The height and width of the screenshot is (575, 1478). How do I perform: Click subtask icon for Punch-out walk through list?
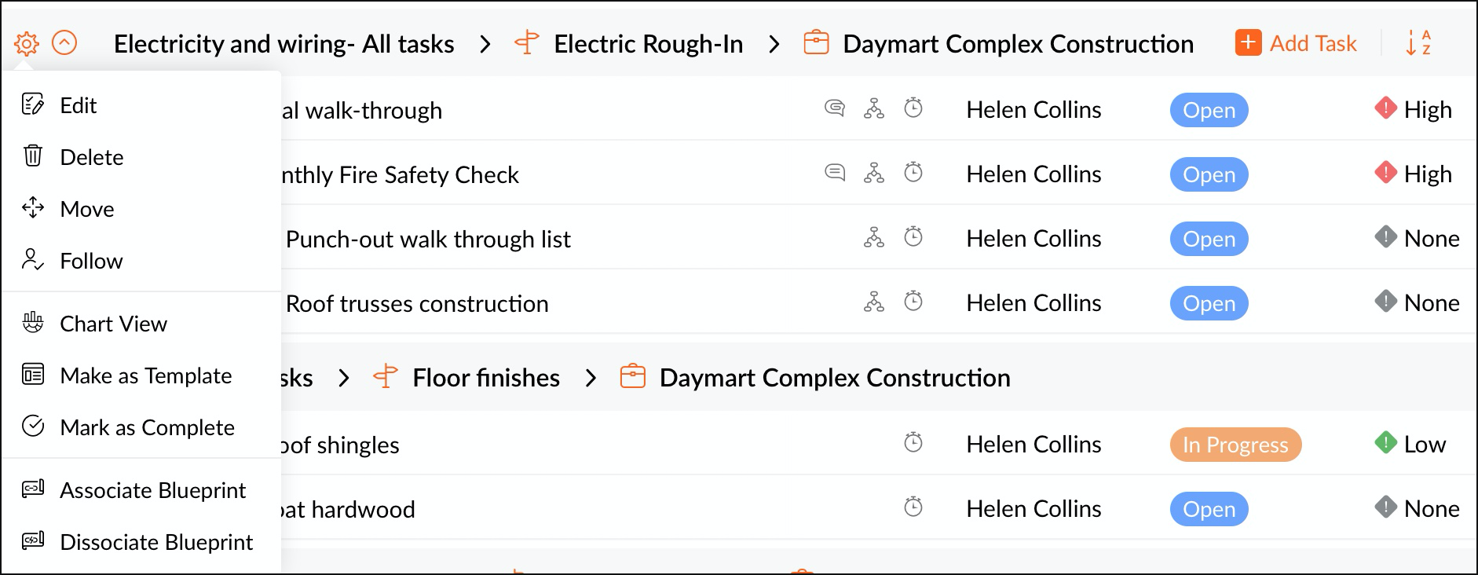point(874,237)
